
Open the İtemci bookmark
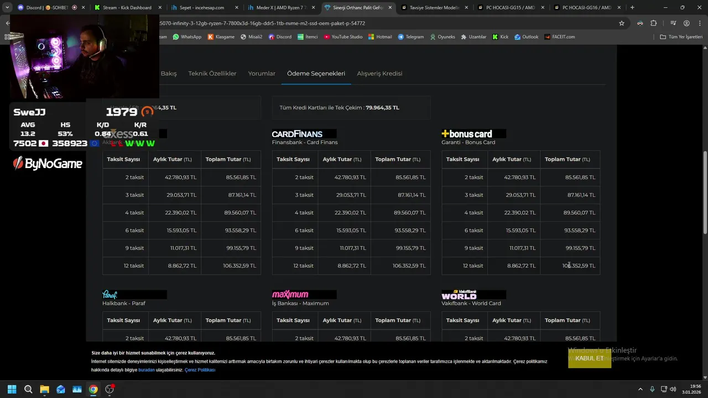click(x=308, y=37)
